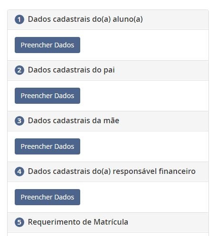Screen dimensions: 216x236
Task: Click Preencher Dados under the pai section
Action: (47, 96)
